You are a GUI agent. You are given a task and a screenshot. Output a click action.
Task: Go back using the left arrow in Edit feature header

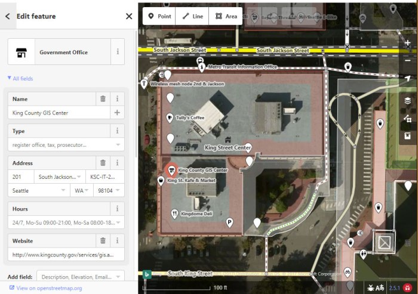coord(7,17)
